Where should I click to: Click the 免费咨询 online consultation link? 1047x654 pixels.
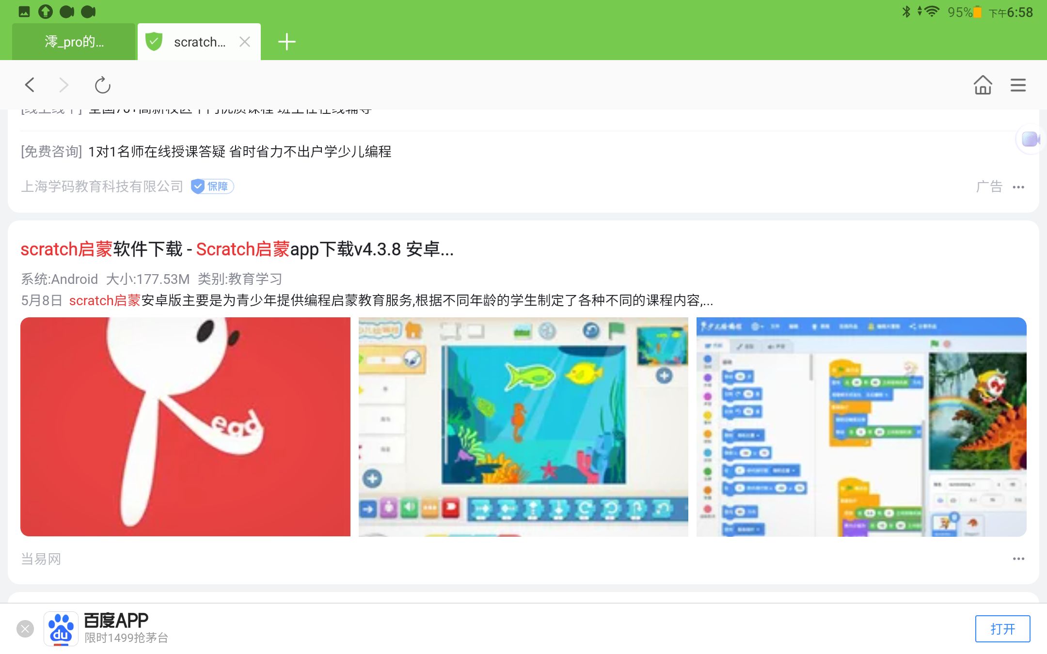click(x=50, y=152)
